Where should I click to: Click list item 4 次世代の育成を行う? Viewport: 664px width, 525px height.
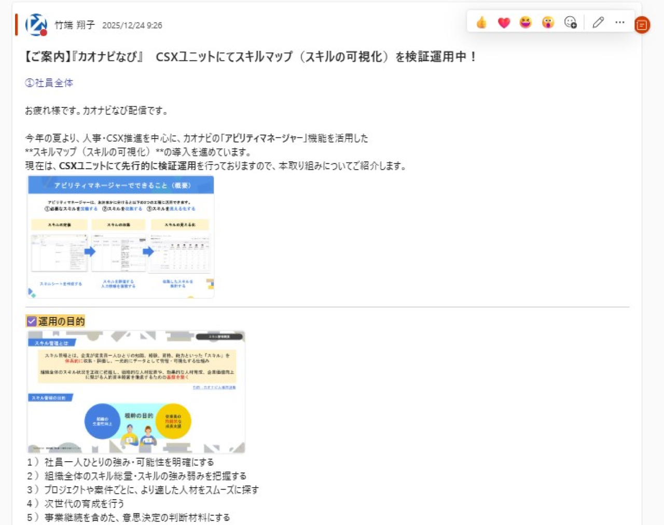(x=76, y=503)
